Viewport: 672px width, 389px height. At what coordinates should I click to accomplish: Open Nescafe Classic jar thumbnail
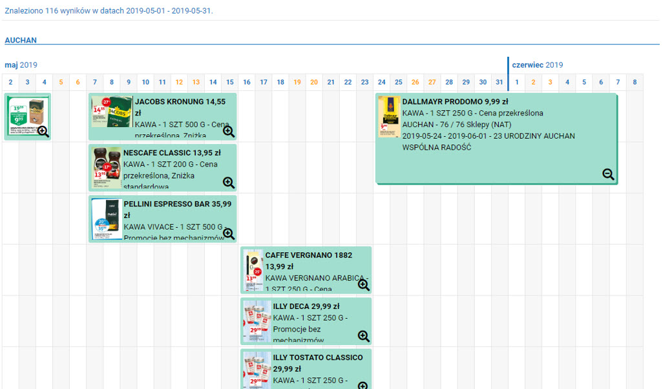[x=107, y=168]
